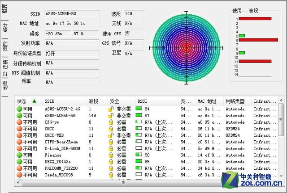The image size is (287, 193).
Task: Click closed padlock icon for Finance row
Action: click(111, 155)
